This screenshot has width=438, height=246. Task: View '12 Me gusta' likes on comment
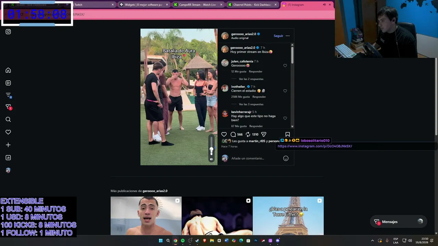(239, 71)
